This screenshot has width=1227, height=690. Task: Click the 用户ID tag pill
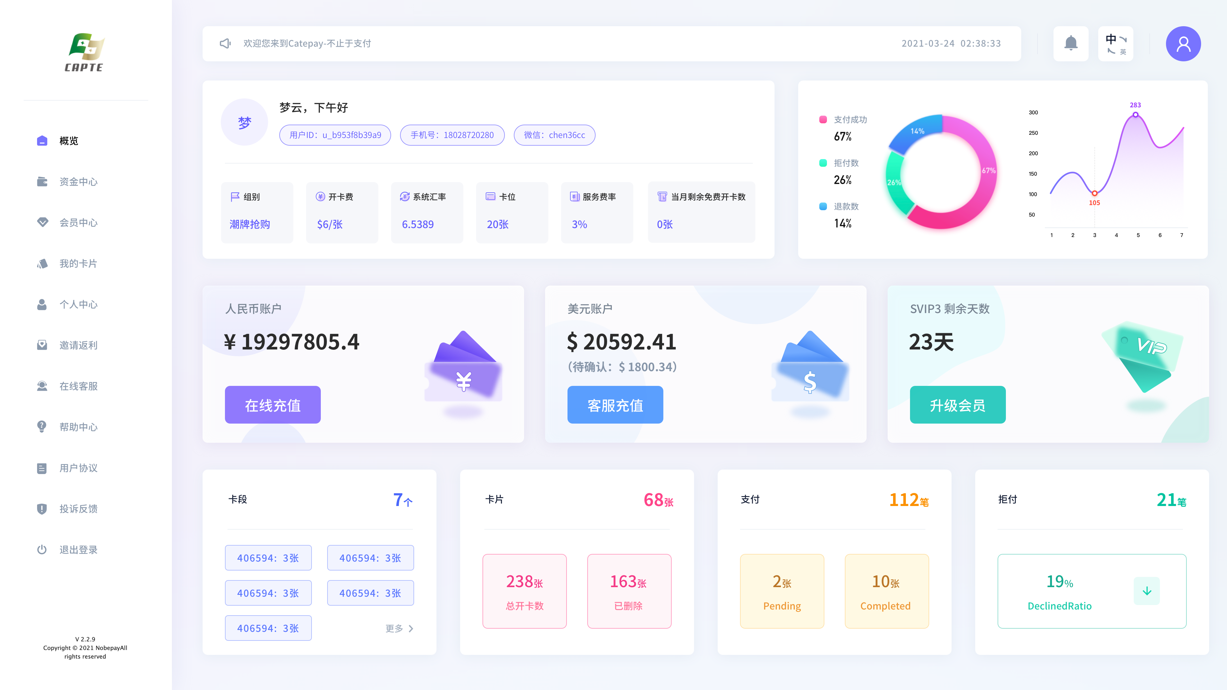coord(335,135)
